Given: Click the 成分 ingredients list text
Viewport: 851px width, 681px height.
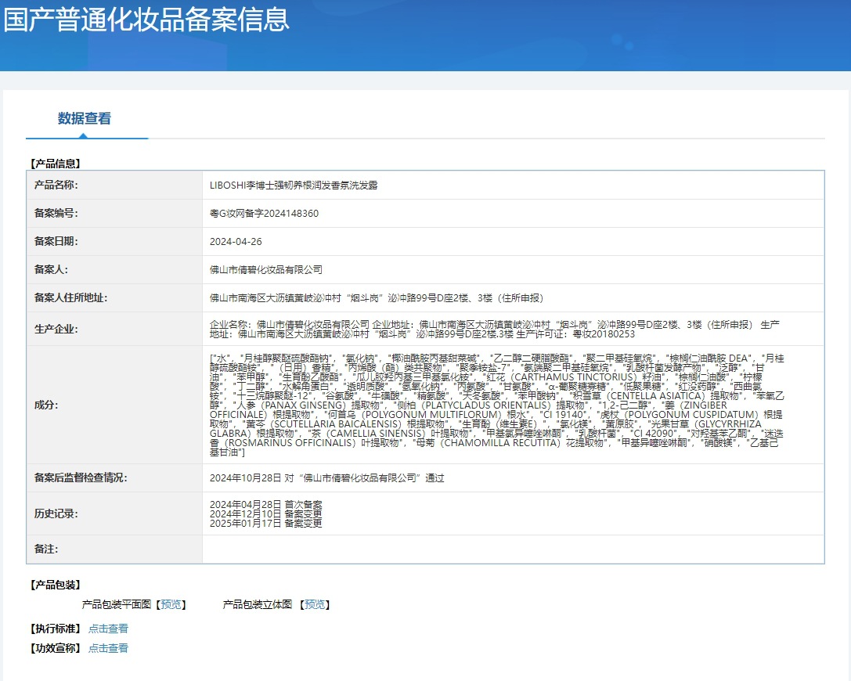Looking at the screenshot, I should (x=497, y=405).
